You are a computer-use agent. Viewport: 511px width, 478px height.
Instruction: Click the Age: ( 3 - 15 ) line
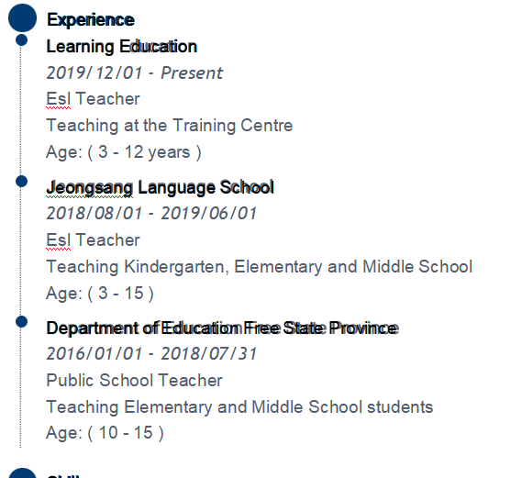(x=100, y=294)
